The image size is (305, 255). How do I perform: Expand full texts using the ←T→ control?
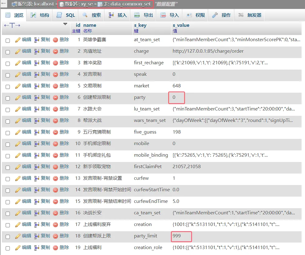12,25
